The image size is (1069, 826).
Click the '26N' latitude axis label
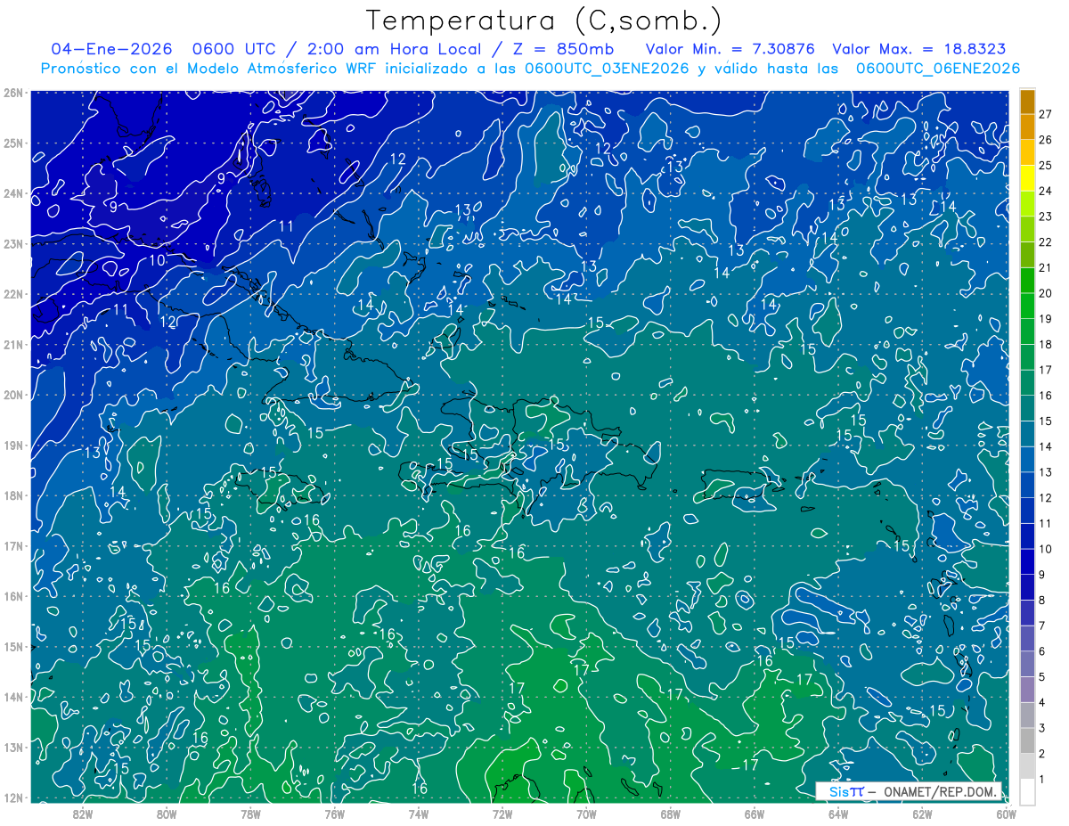pos(12,93)
